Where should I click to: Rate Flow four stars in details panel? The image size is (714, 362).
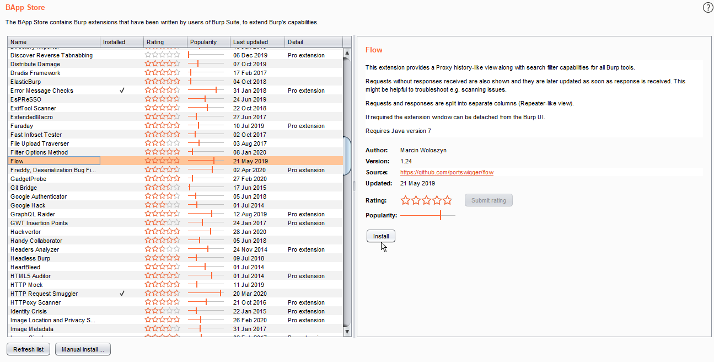click(x=437, y=200)
